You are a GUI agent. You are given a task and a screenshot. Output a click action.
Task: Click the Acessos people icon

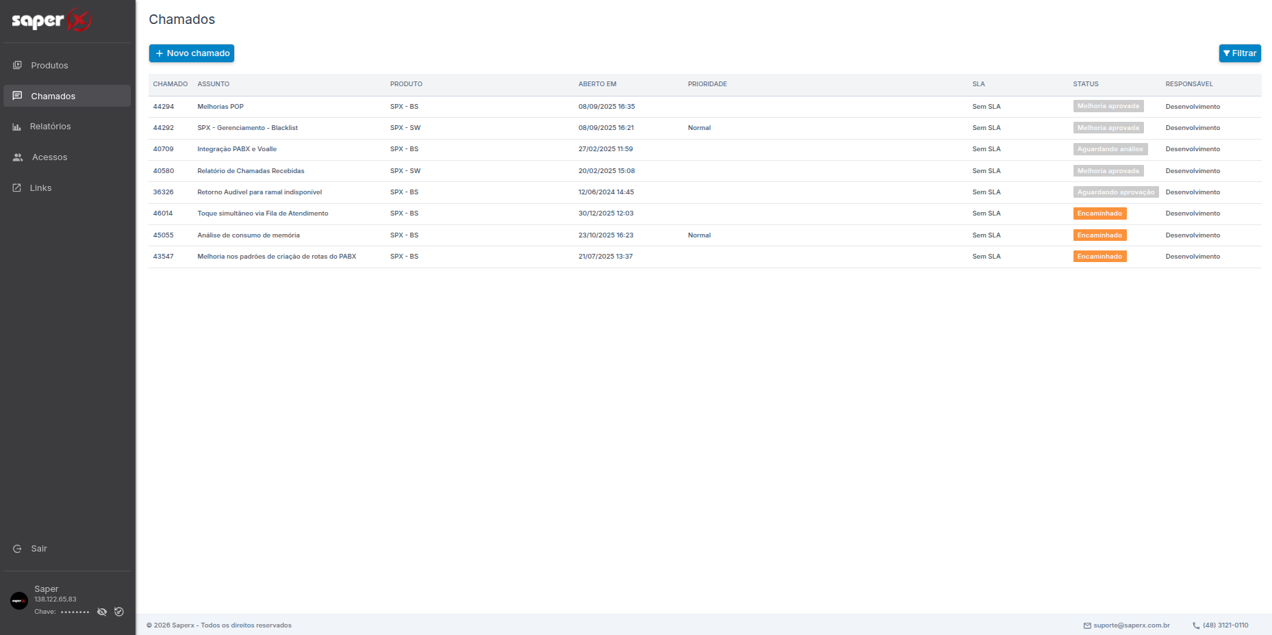tap(18, 157)
